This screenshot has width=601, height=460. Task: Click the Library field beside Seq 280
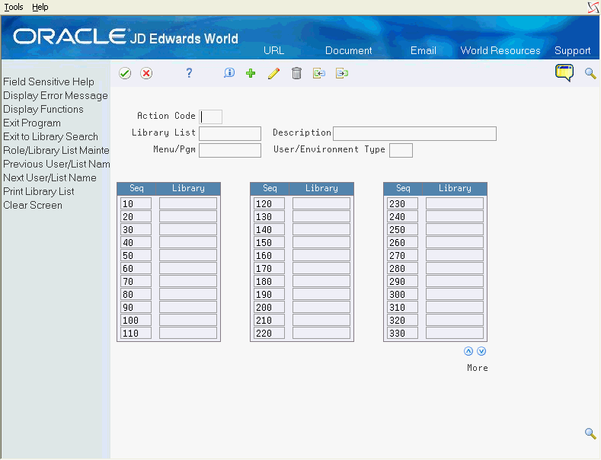pyautogui.click(x=455, y=268)
